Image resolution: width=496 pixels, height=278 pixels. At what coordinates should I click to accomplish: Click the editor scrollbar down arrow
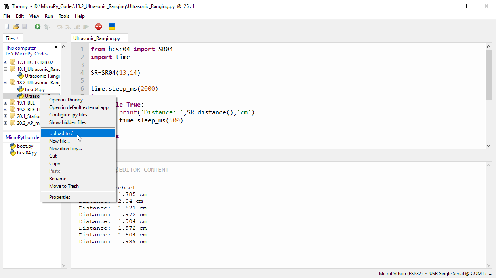coord(488,146)
